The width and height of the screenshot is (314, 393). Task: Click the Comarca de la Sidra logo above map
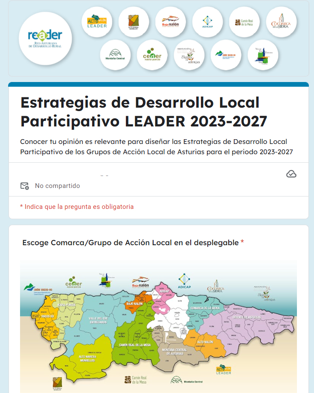coord(215,287)
